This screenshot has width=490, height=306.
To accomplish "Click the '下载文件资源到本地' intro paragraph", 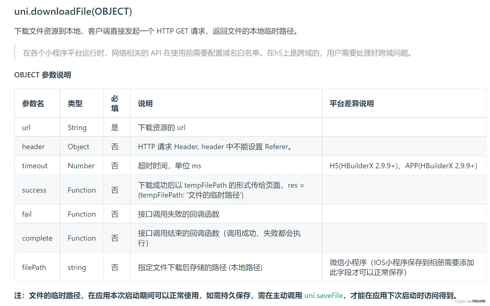I will click(x=156, y=31).
